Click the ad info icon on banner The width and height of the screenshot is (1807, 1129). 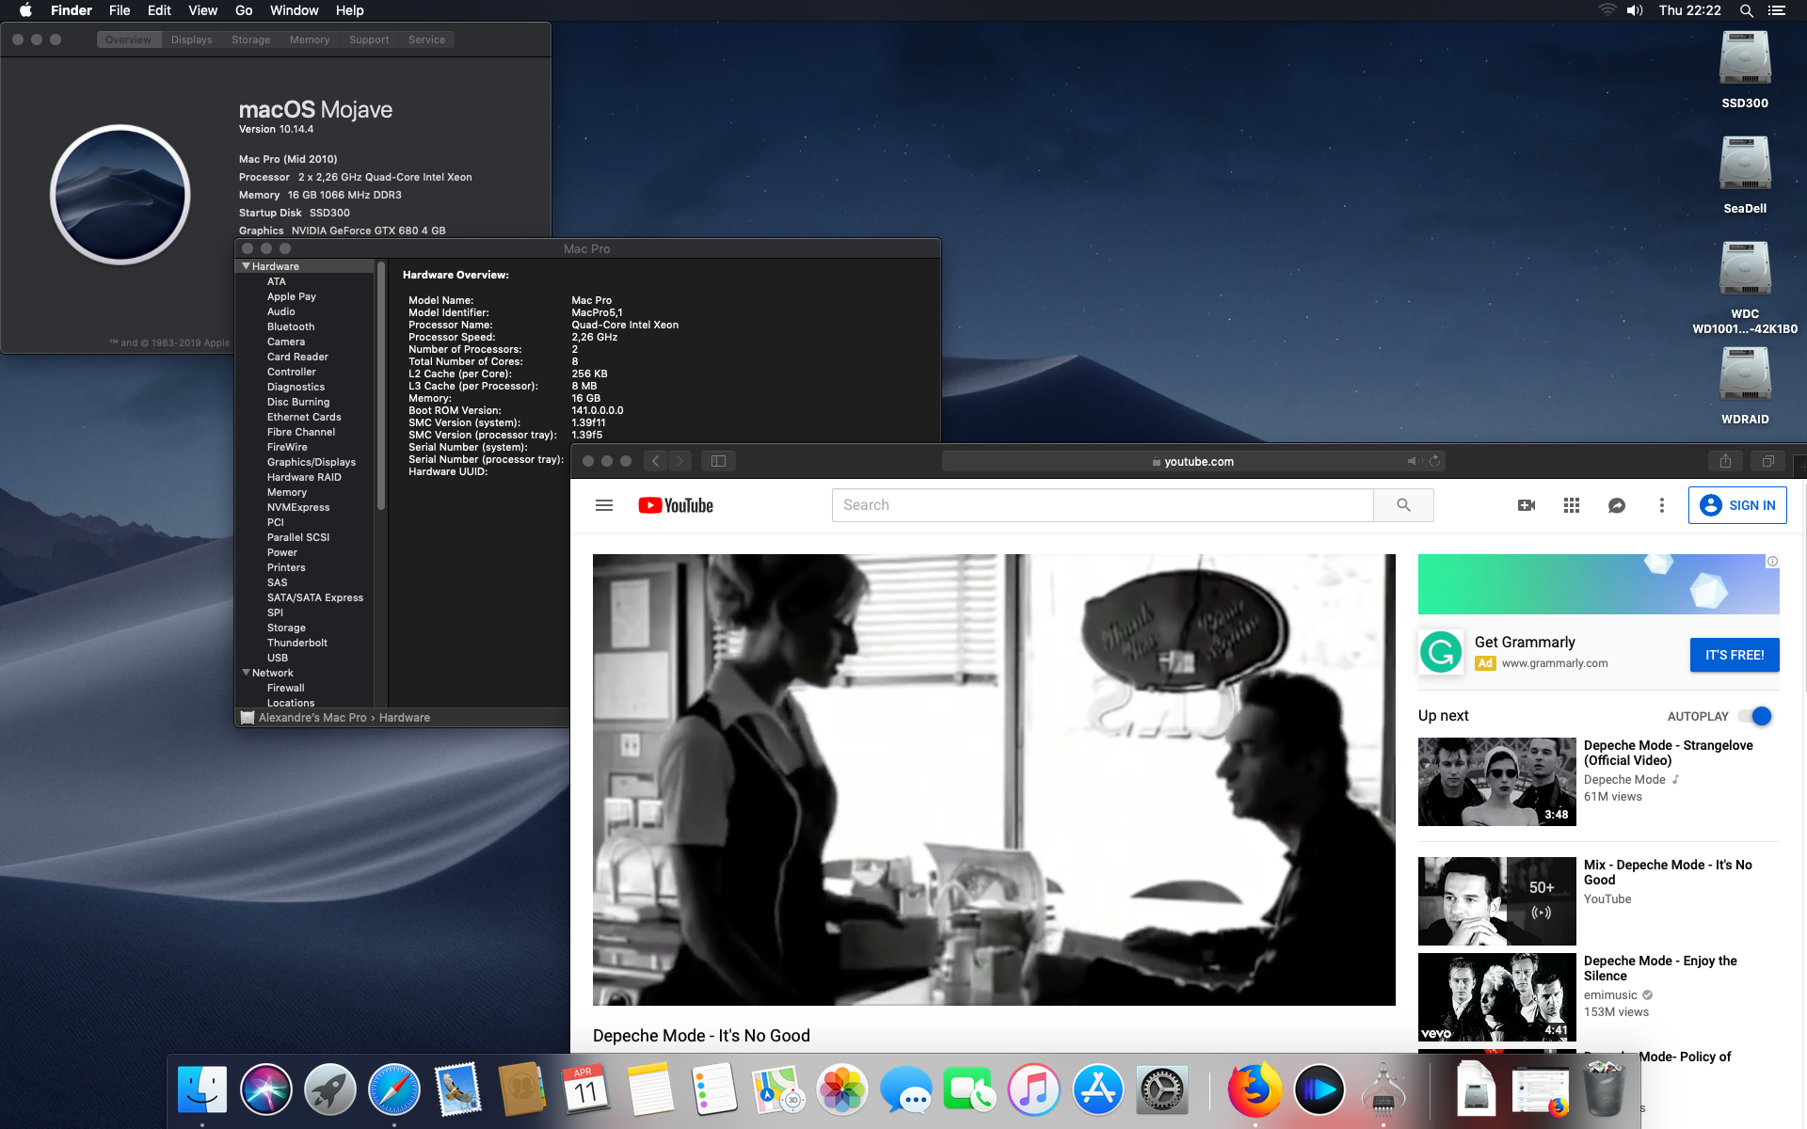click(x=1772, y=562)
